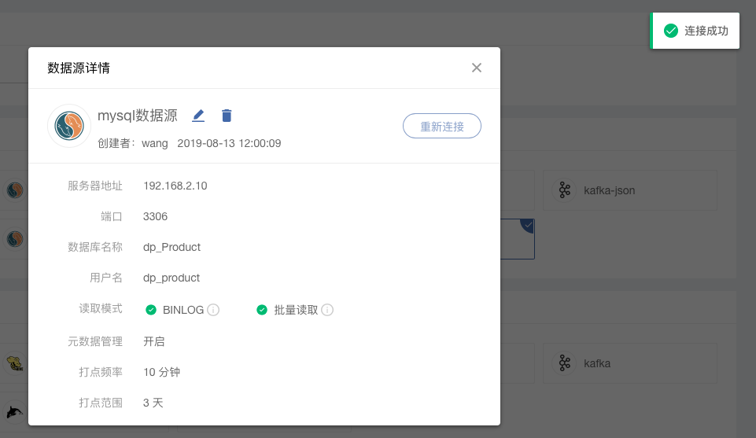756x438 pixels.
Task: Click the info icon next to BINLOG
Action: [213, 310]
